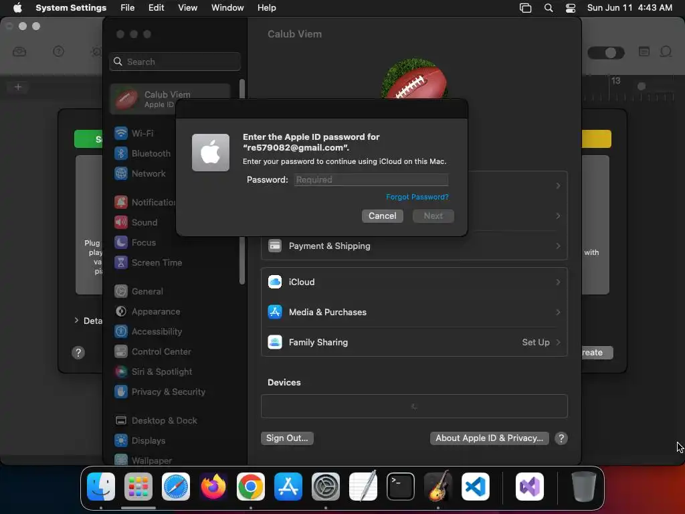
Task: Launch Terminal from the Dock
Action: [401, 487]
